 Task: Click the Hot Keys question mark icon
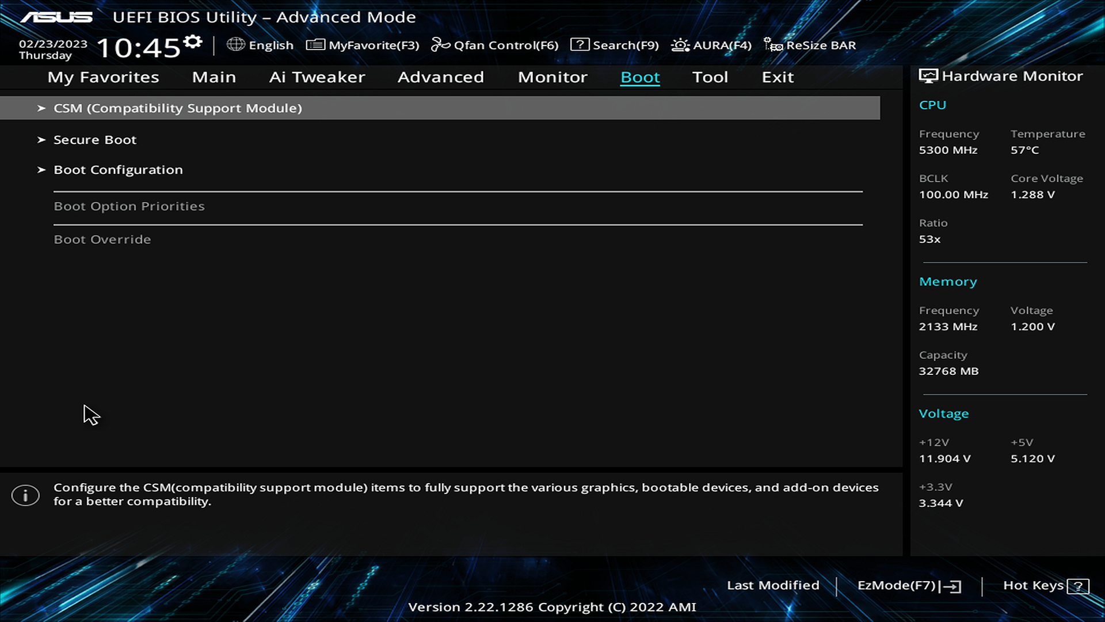point(1077,586)
